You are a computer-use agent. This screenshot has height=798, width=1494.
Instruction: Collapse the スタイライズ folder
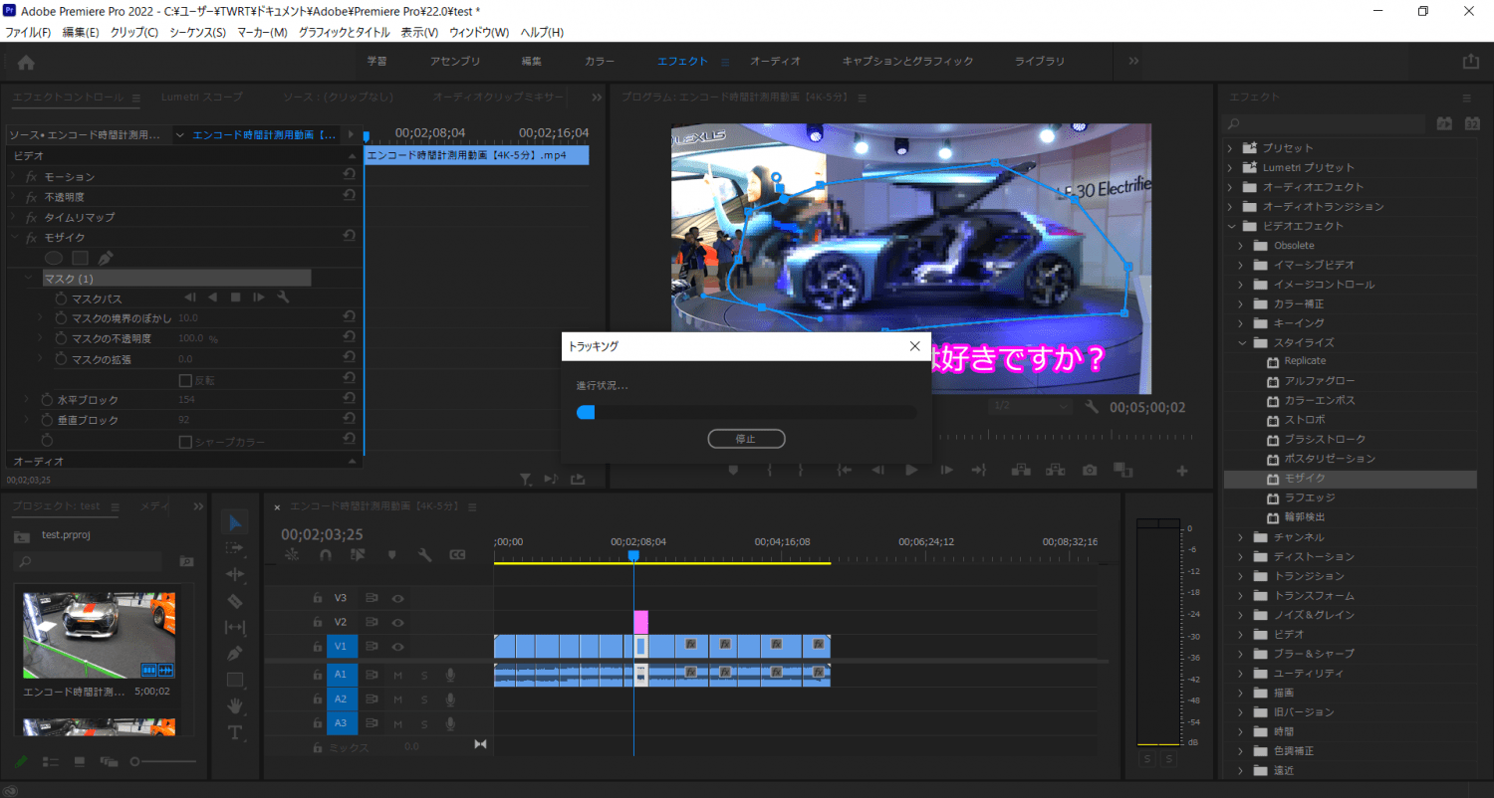[x=1241, y=342]
